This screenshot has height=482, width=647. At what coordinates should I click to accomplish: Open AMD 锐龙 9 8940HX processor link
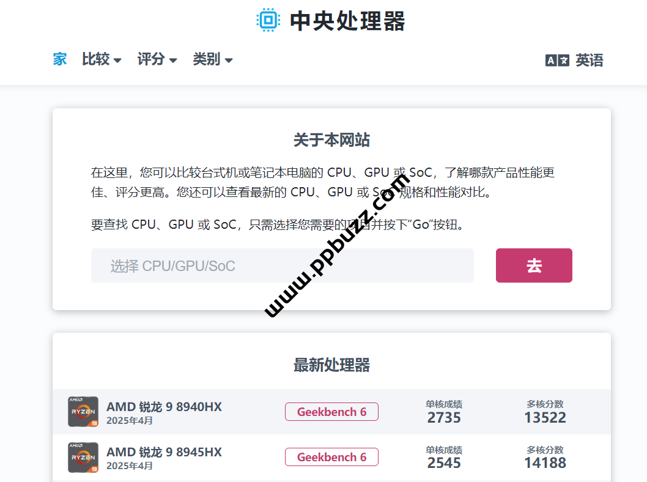(165, 407)
